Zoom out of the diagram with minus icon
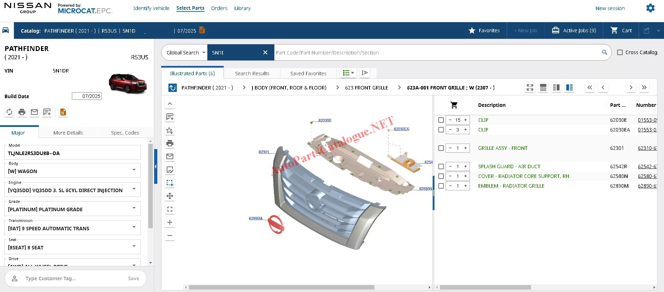 (x=170, y=235)
